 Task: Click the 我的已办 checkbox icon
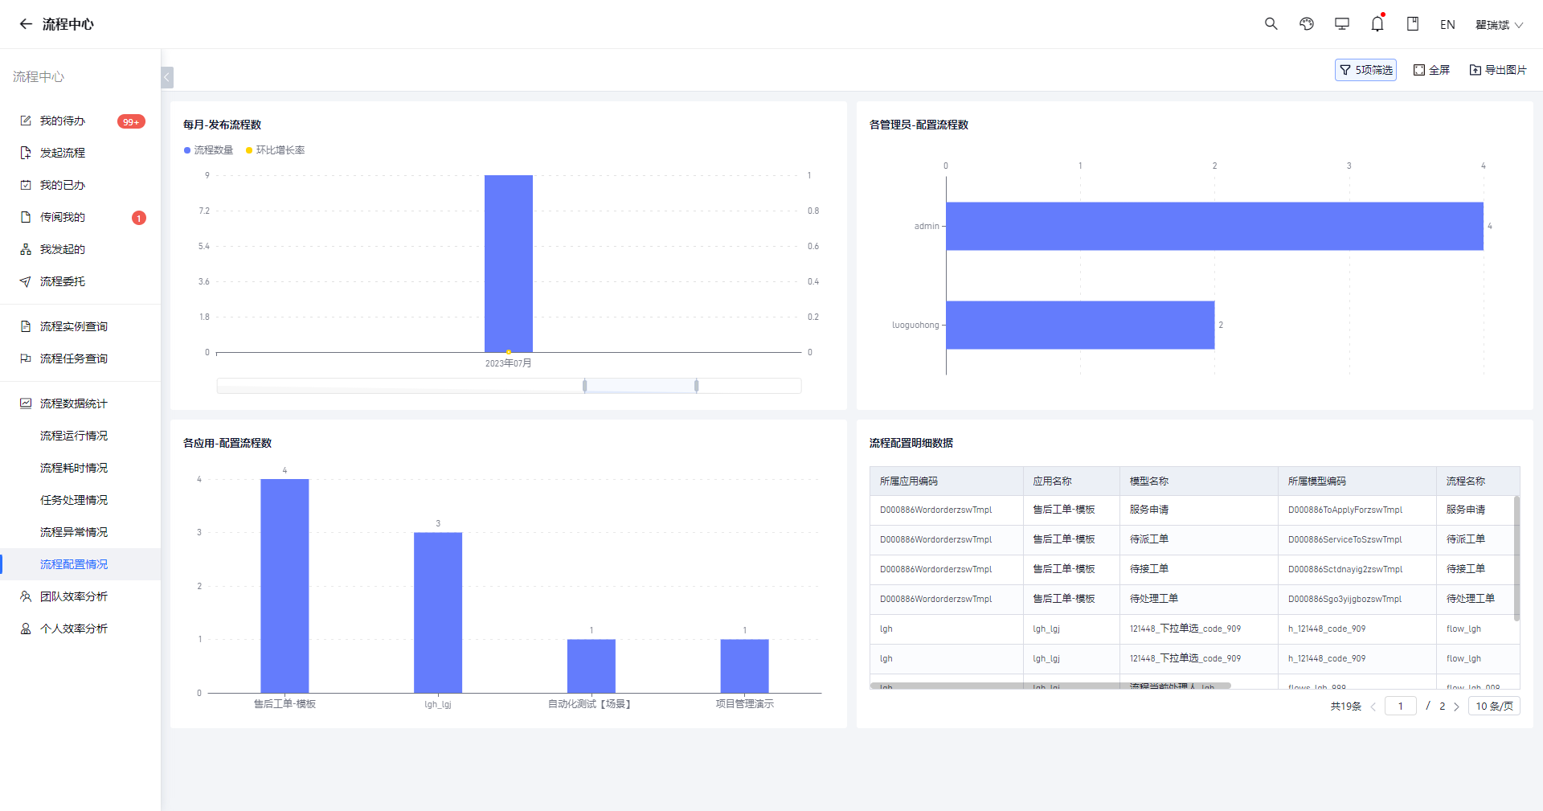pos(26,185)
